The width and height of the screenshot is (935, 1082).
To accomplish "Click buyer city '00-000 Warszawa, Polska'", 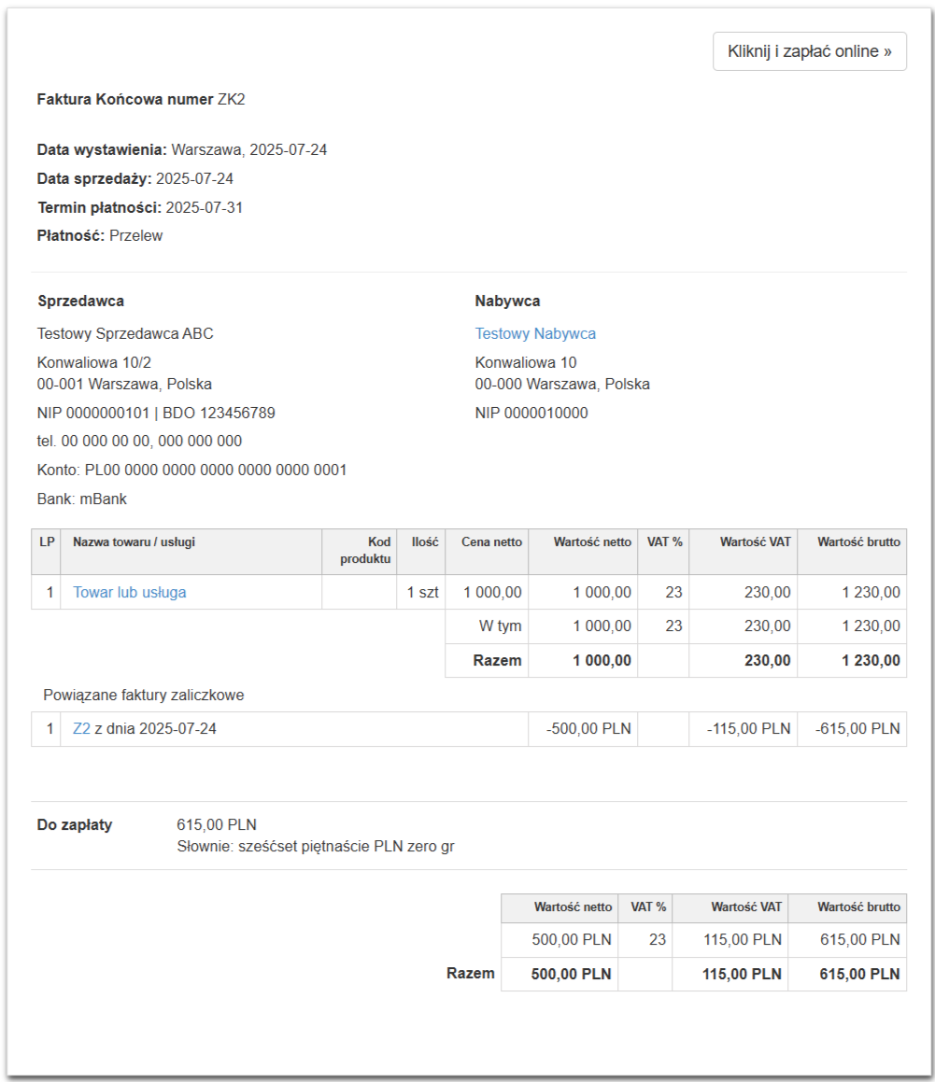I will [562, 385].
